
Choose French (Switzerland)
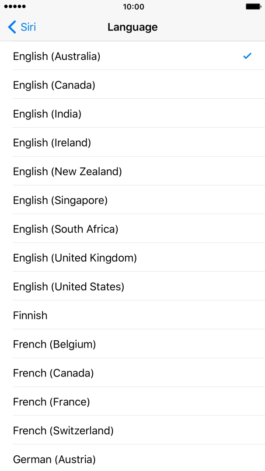coord(63,431)
